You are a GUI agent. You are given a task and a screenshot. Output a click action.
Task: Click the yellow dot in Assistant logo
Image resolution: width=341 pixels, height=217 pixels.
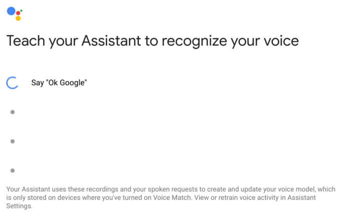click(x=18, y=19)
